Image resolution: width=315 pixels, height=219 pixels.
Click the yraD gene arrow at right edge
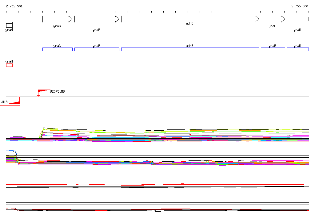tap(297, 19)
